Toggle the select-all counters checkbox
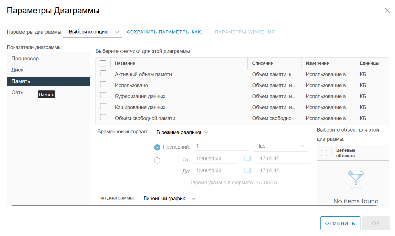 pos(103,63)
